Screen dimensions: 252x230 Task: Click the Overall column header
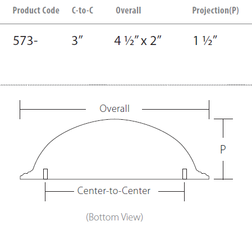(x=129, y=10)
